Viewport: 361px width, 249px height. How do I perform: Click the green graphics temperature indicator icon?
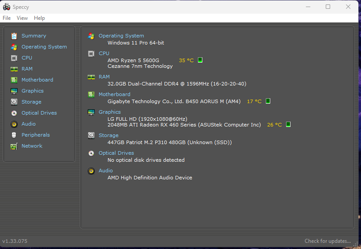288,124
